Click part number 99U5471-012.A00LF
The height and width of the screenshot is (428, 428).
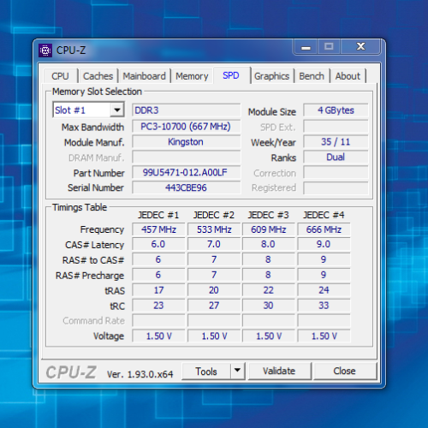[x=186, y=172]
